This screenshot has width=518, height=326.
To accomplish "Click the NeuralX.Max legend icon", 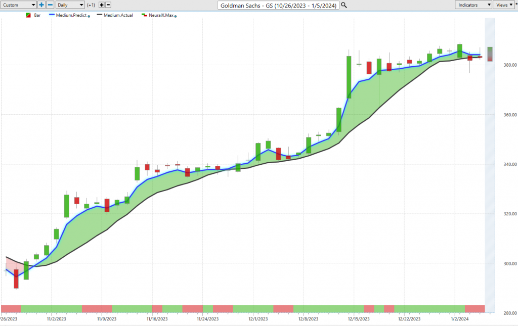I will (x=144, y=15).
